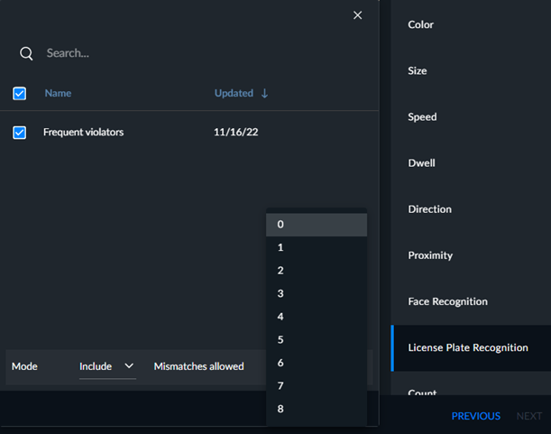Pick 8 from the mismatches dropdown
Screen dimensions: 551x434
click(x=317, y=409)
